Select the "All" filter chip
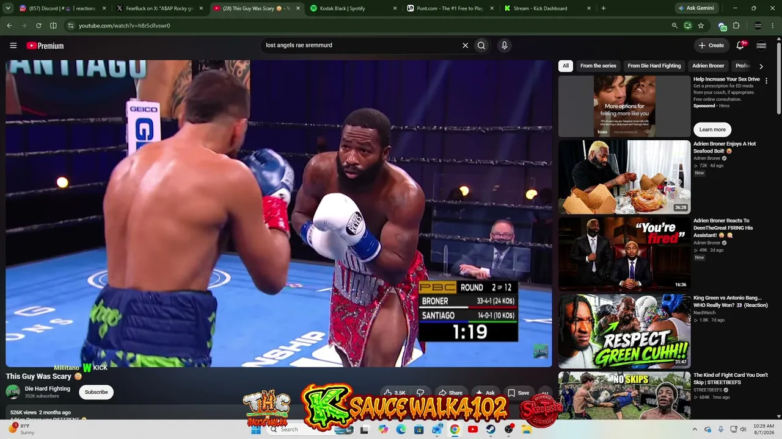782x439 pixels. pyautogui.click(x=566, y=66)
